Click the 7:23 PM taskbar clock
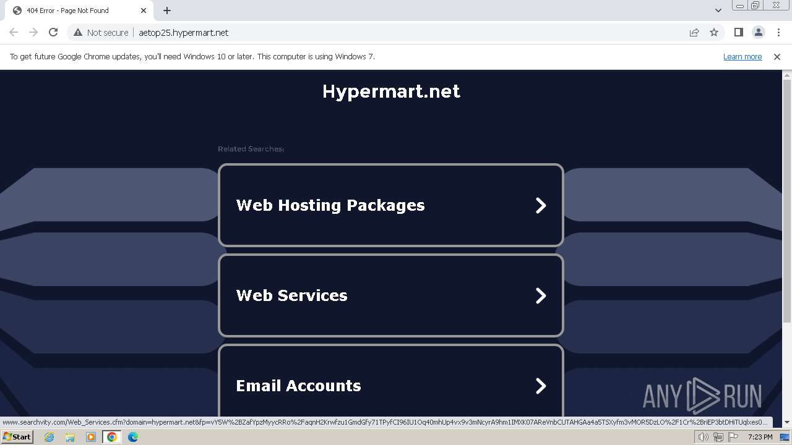This screenshot has width=792, height=445. pyautogui.click(x=760, y=437)
